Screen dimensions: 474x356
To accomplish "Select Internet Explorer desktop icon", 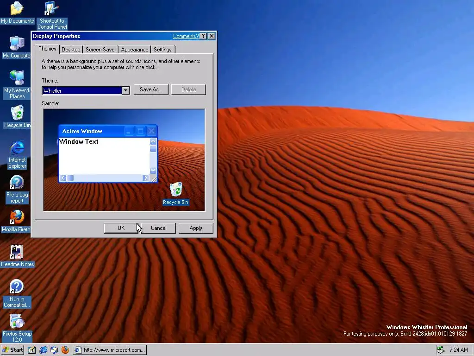I will [x=17, y=154].
